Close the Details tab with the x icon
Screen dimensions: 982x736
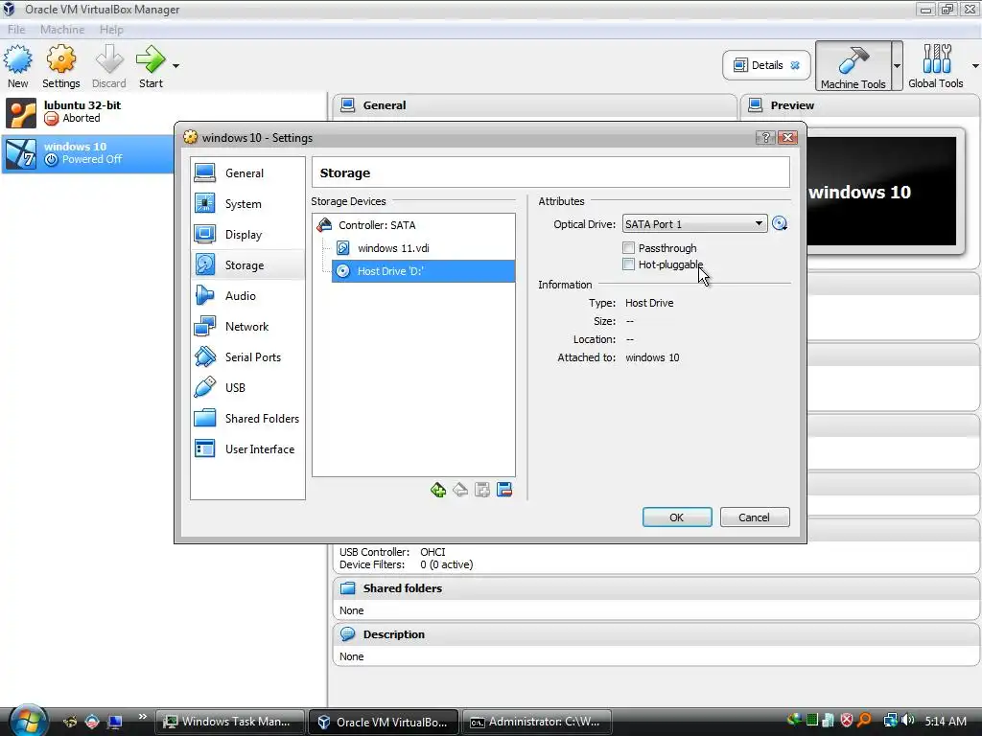click(x=795, y=65)
